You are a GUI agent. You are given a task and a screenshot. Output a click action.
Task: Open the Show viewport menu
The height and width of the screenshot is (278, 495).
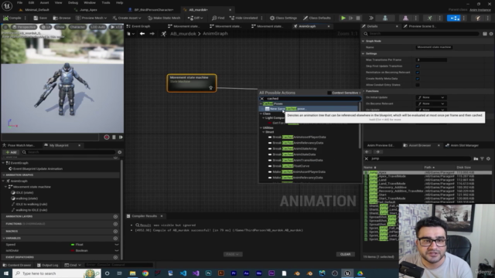point(60,27)
